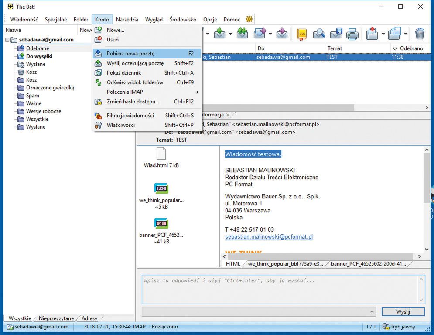Image resolution: width=434 pixels, height=335 pixels.
Task: Switch to the Nieprzeczytane tab
Action: tap(57, 318)
